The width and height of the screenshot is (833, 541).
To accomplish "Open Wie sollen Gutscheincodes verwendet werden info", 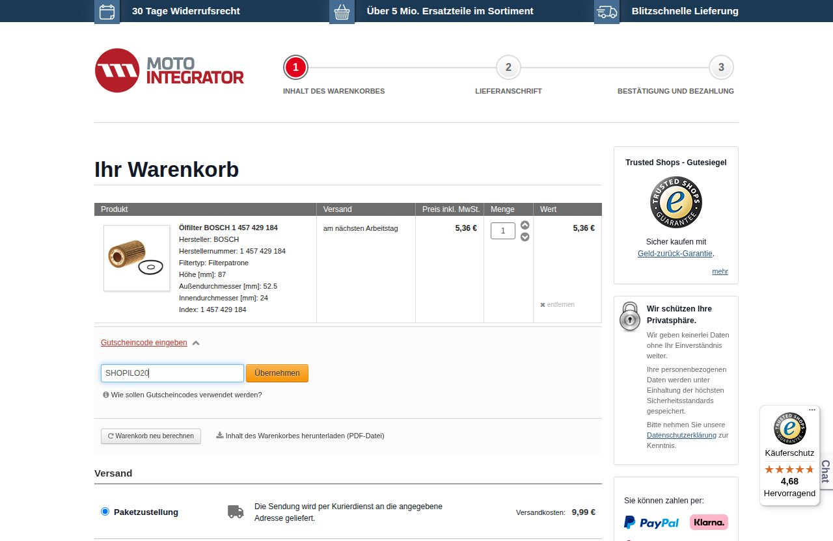I will 182,395.
